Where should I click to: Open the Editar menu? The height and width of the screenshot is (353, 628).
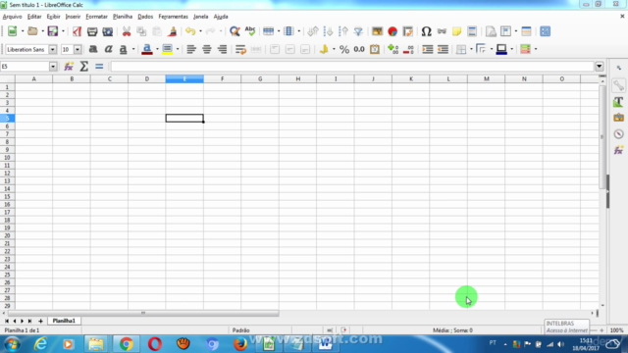[34, 17]
